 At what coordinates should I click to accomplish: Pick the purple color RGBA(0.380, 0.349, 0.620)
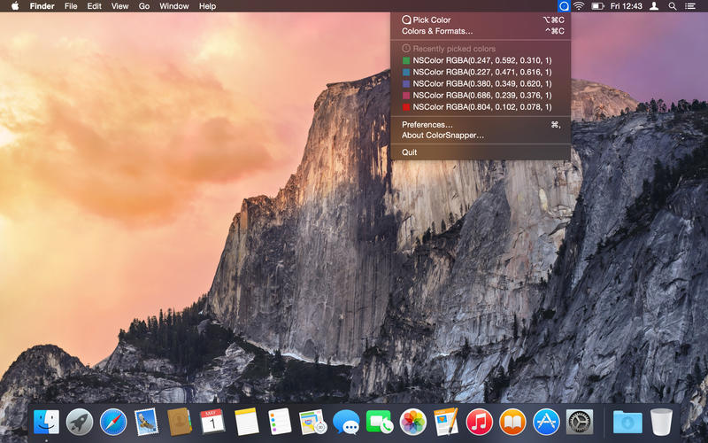475,83
